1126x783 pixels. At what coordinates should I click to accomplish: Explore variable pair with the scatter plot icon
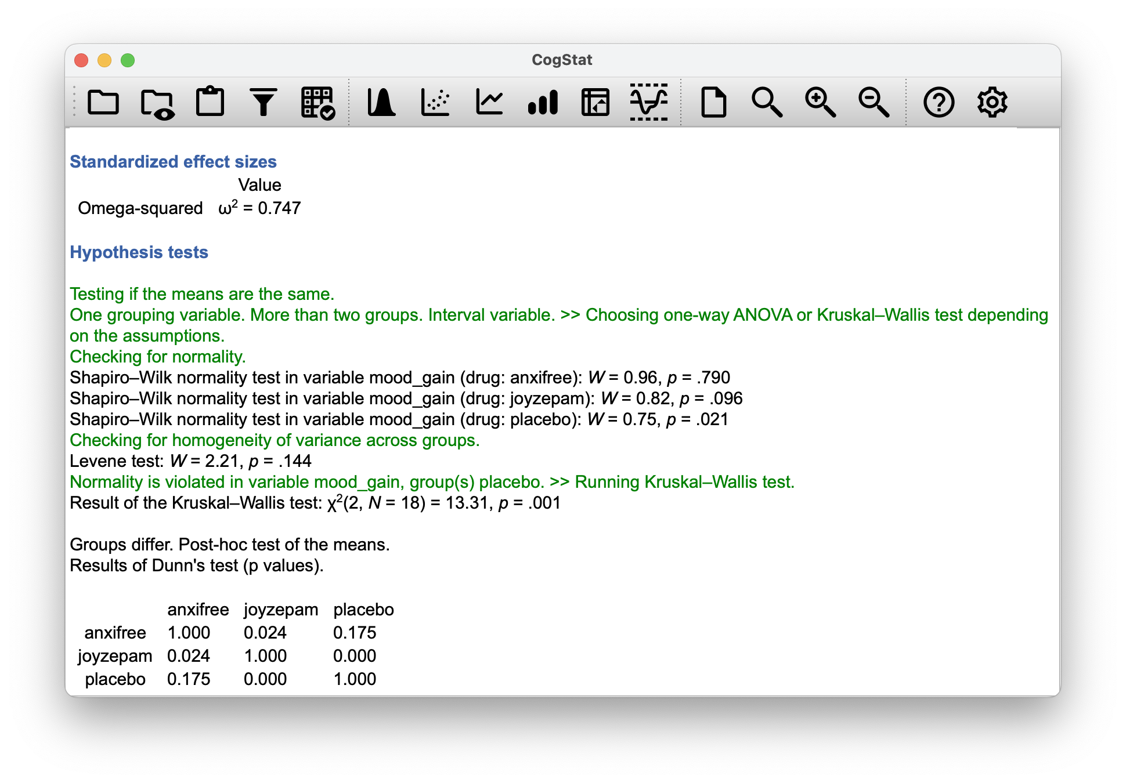click(x=438, y=103)
